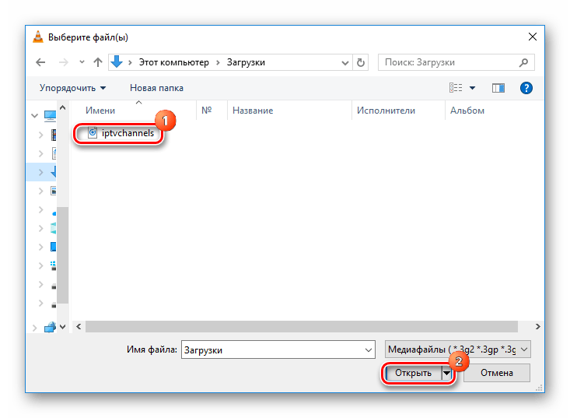The width and height of the screenshot is (570, 418).
Task: Click the horizontal scroll left arrow
Action: pyautogui.click(x=79, y=326)
